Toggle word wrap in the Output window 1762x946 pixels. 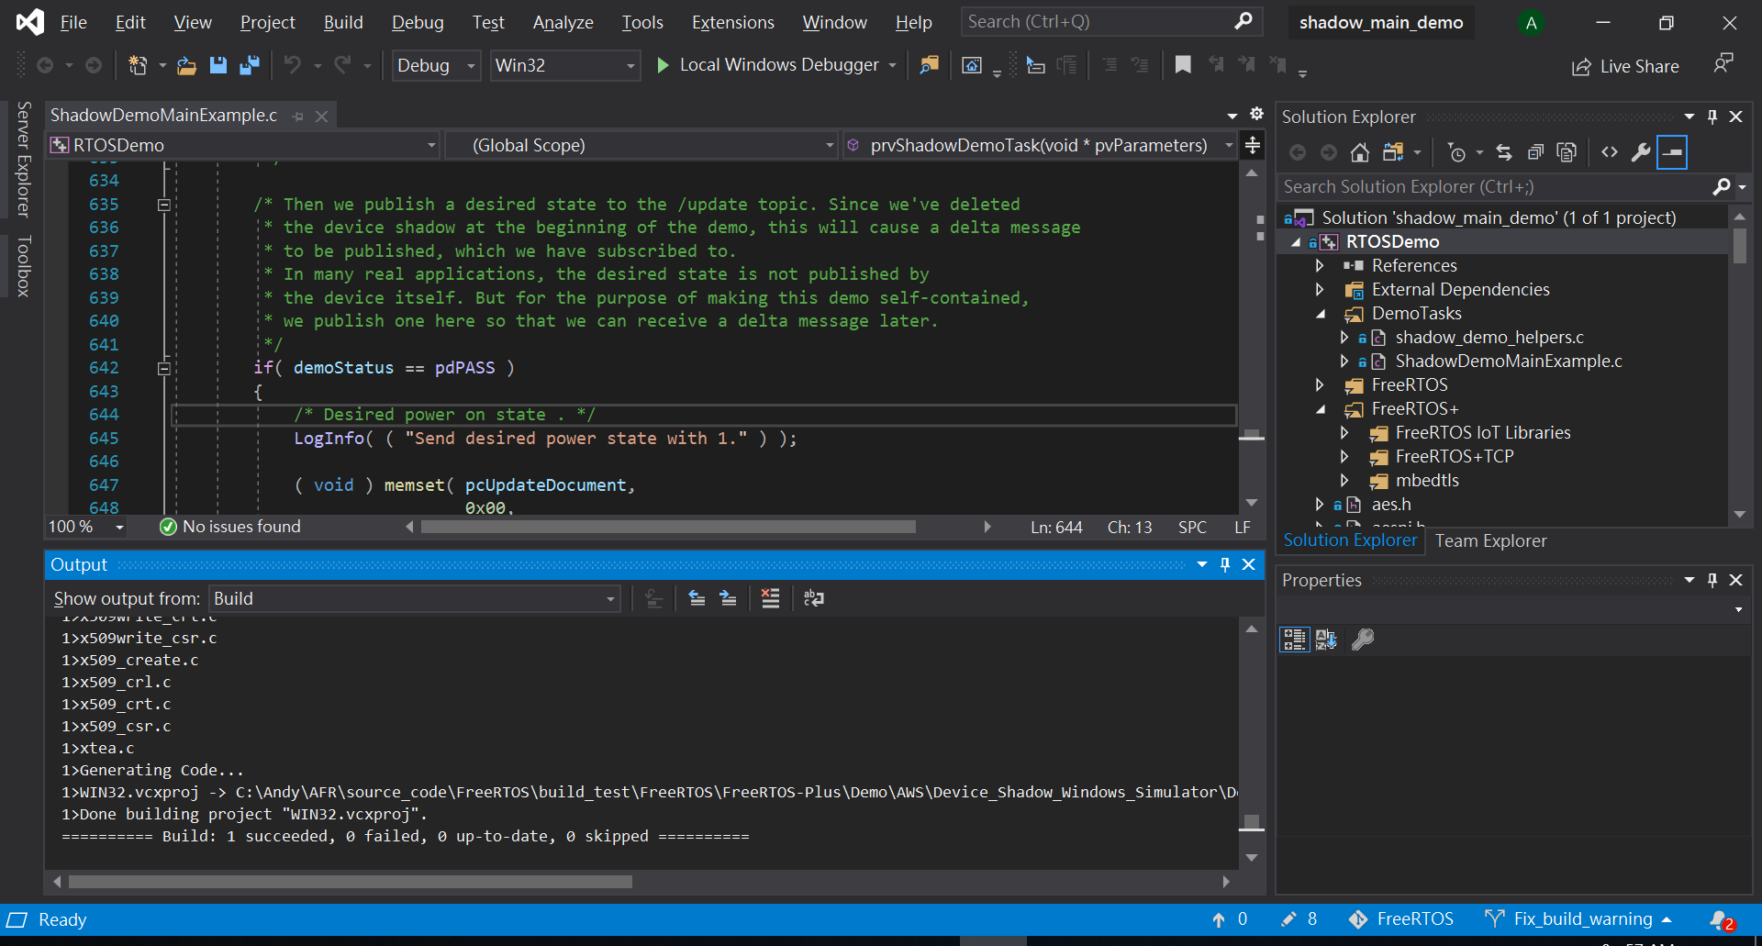pos(814,598)
